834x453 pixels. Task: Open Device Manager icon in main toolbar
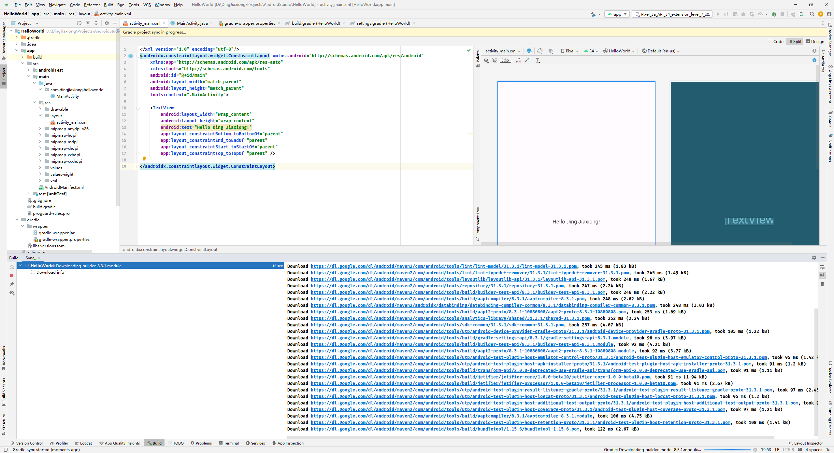(801, 14)
